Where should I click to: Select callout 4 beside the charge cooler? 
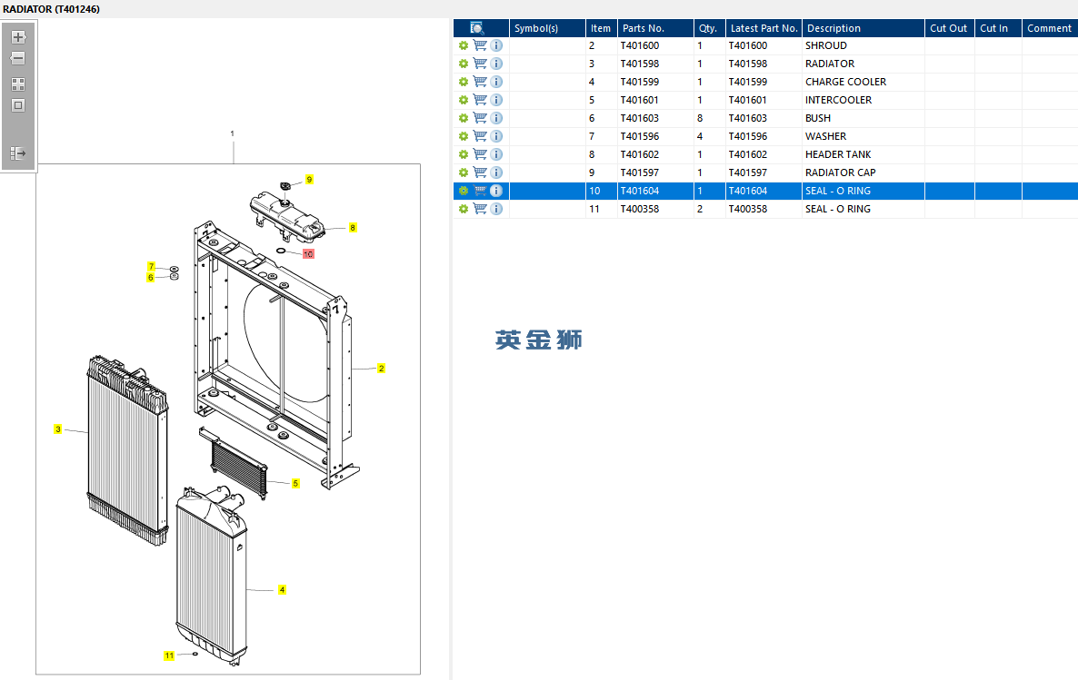tap(282, 590)
